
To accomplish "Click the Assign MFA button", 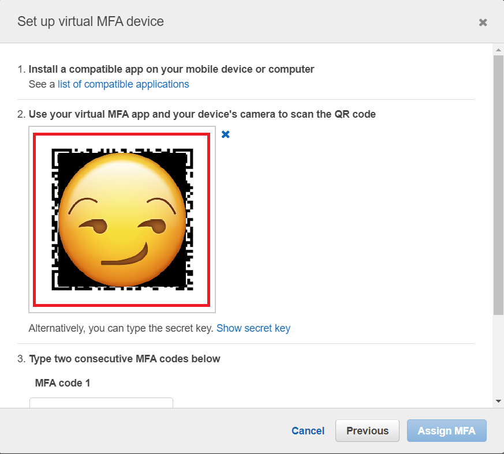I will pyautogui.click(x=446, y=430).
